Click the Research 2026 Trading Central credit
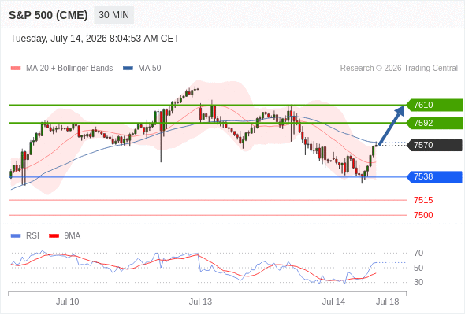The width and height of the screenshot is (465, 315). 399,69
